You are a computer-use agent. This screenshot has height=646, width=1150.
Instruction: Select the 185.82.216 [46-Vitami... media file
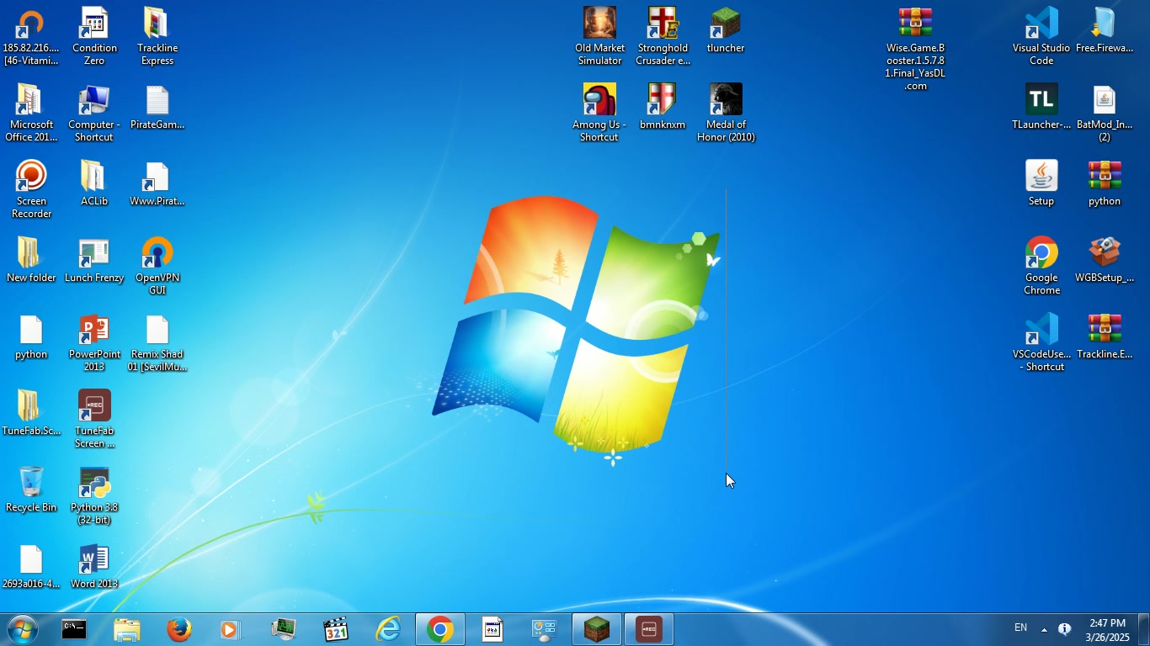(31, 37)
